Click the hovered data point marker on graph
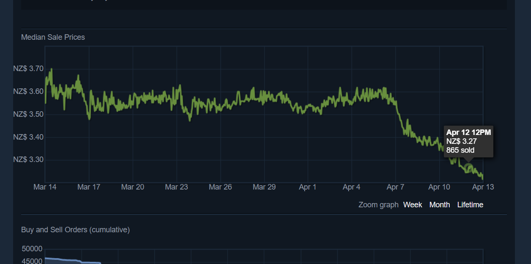The height and width of the screenshot is (264, 531). pos(468,168)
